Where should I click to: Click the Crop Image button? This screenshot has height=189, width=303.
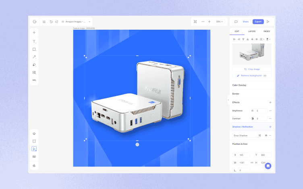pos(251,69)
